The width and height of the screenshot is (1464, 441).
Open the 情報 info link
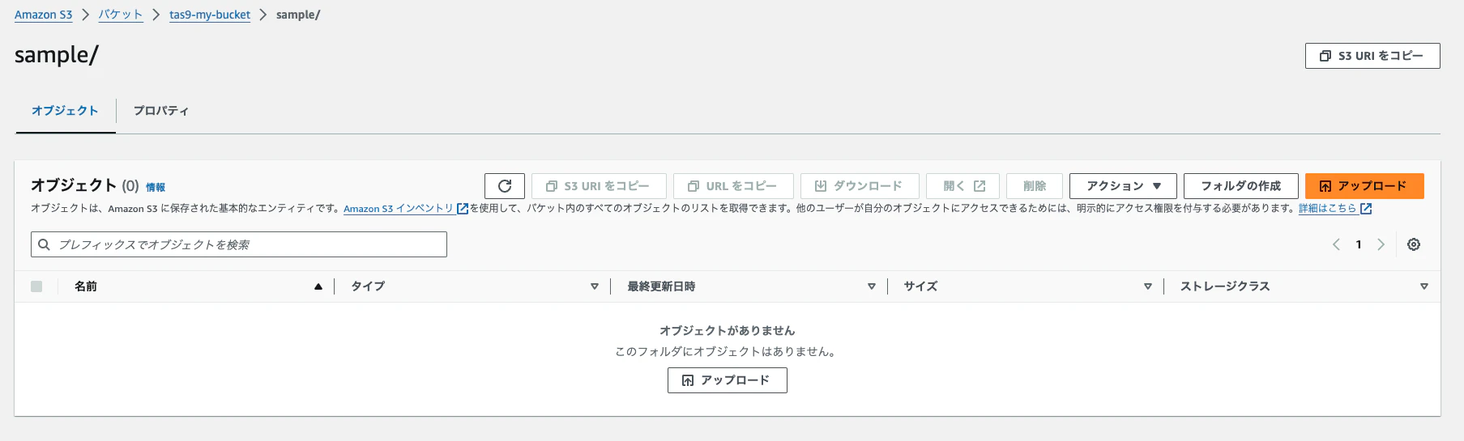156,187
